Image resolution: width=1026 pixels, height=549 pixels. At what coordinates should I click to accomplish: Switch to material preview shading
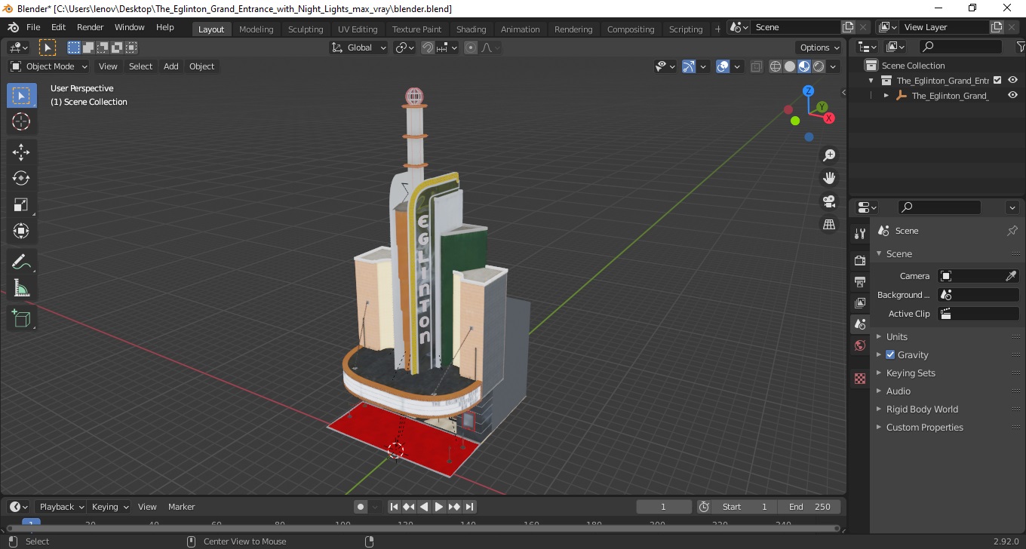804,66
